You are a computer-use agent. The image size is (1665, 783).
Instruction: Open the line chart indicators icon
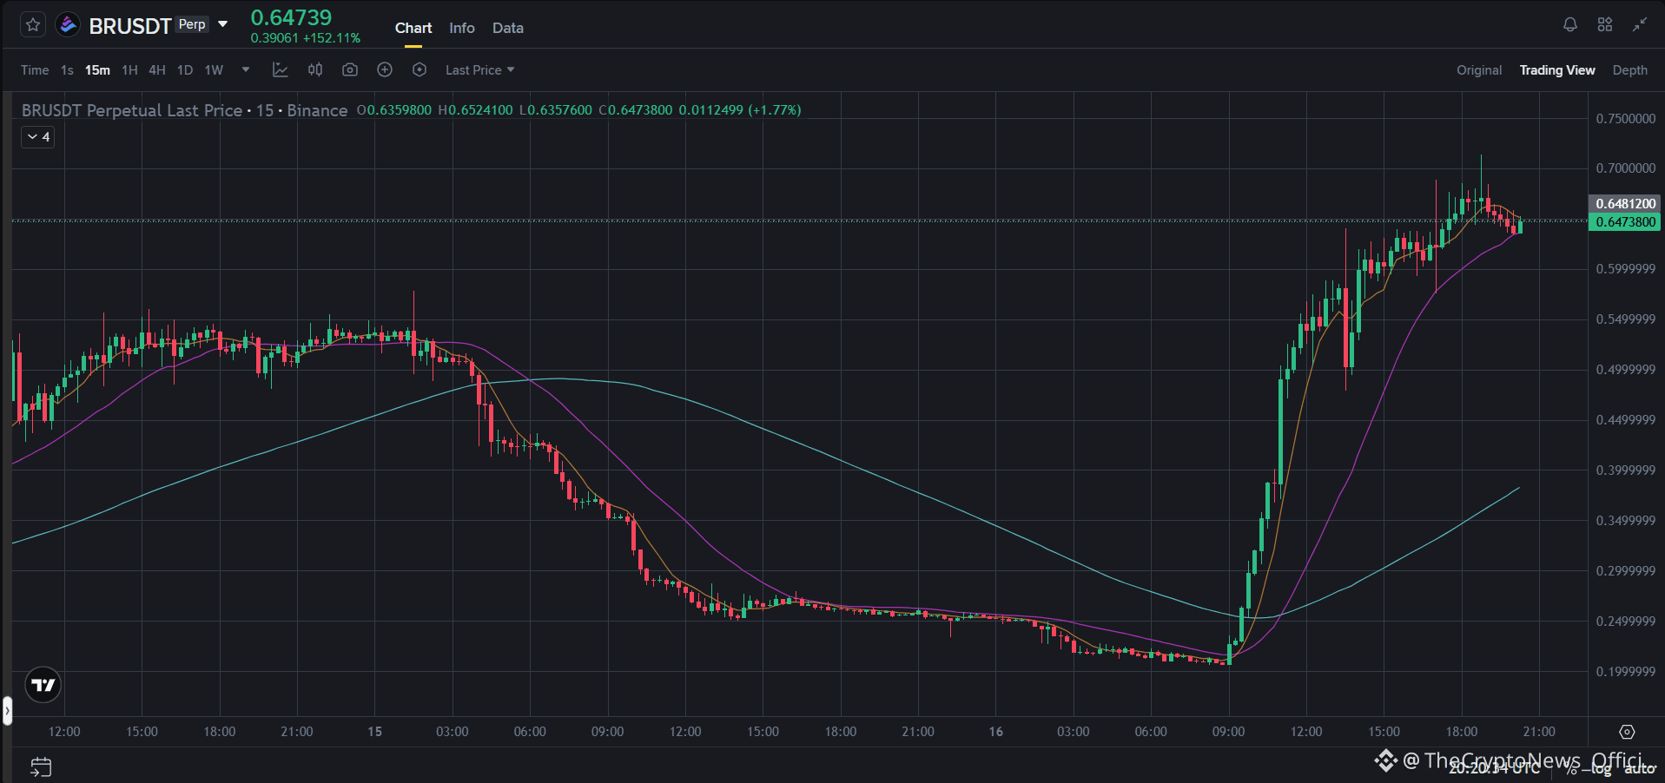pyautogui.click(x=280, y=69)
